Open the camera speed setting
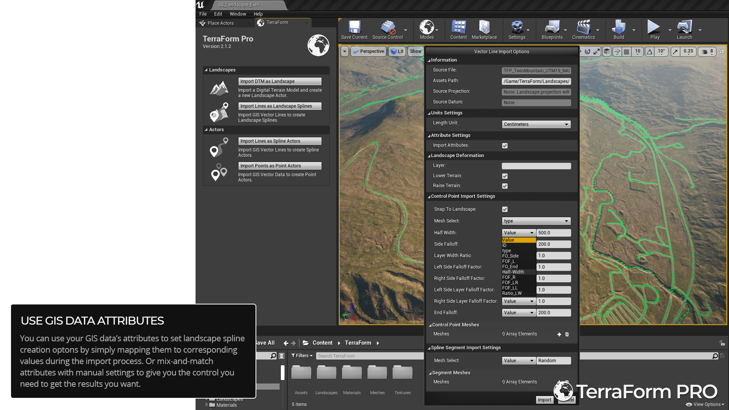 coord(707,52)
